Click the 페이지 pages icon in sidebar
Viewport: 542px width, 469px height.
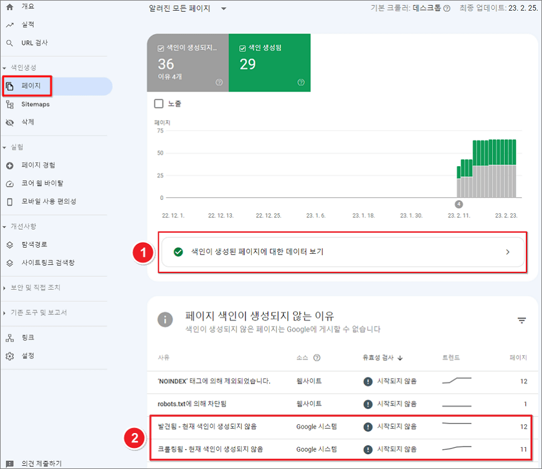click(x=10, y=86)
